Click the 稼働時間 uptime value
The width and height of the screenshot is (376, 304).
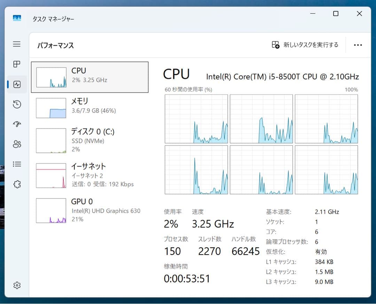[x=187, y=278]
